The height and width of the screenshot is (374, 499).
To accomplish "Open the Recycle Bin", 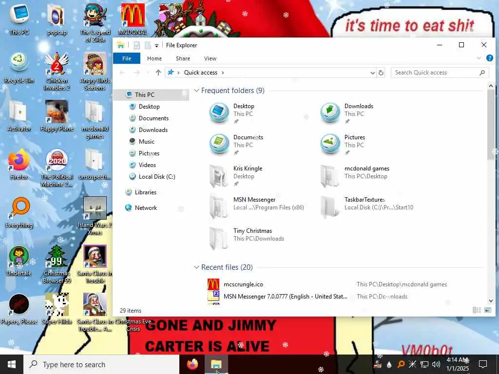I will [x=19, y=68].
